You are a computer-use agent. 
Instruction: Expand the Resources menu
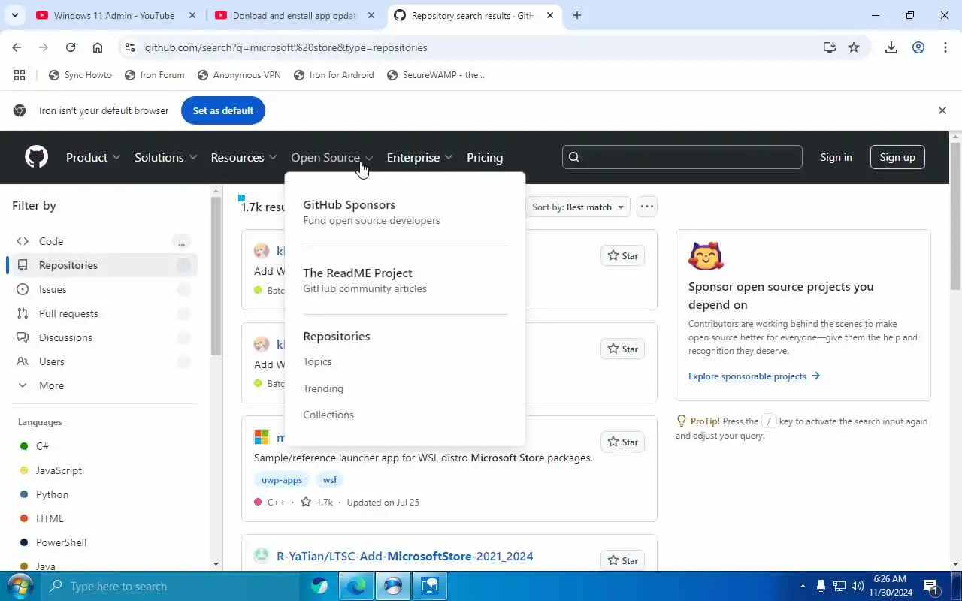pos(244,157)
